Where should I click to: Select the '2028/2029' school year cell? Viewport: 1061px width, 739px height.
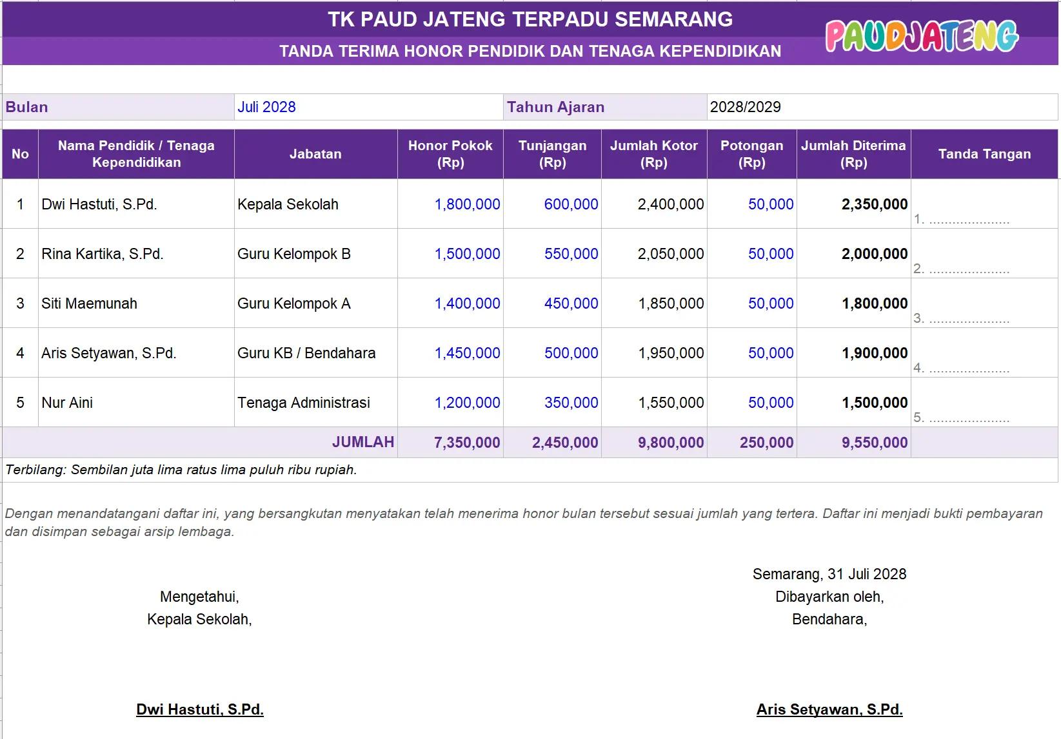click(x=882, y=107)
